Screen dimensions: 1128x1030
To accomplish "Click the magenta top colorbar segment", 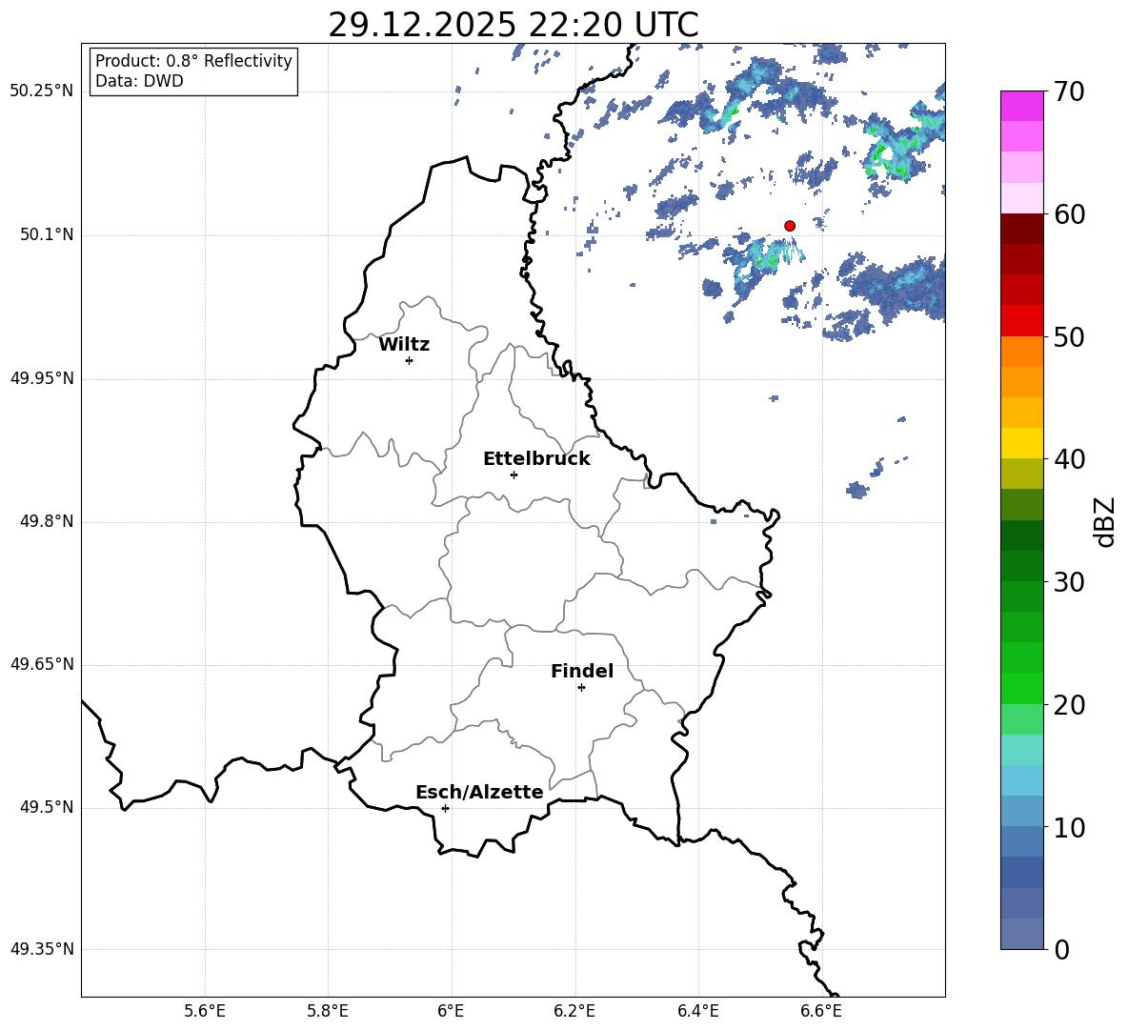I will (1021, 106).
